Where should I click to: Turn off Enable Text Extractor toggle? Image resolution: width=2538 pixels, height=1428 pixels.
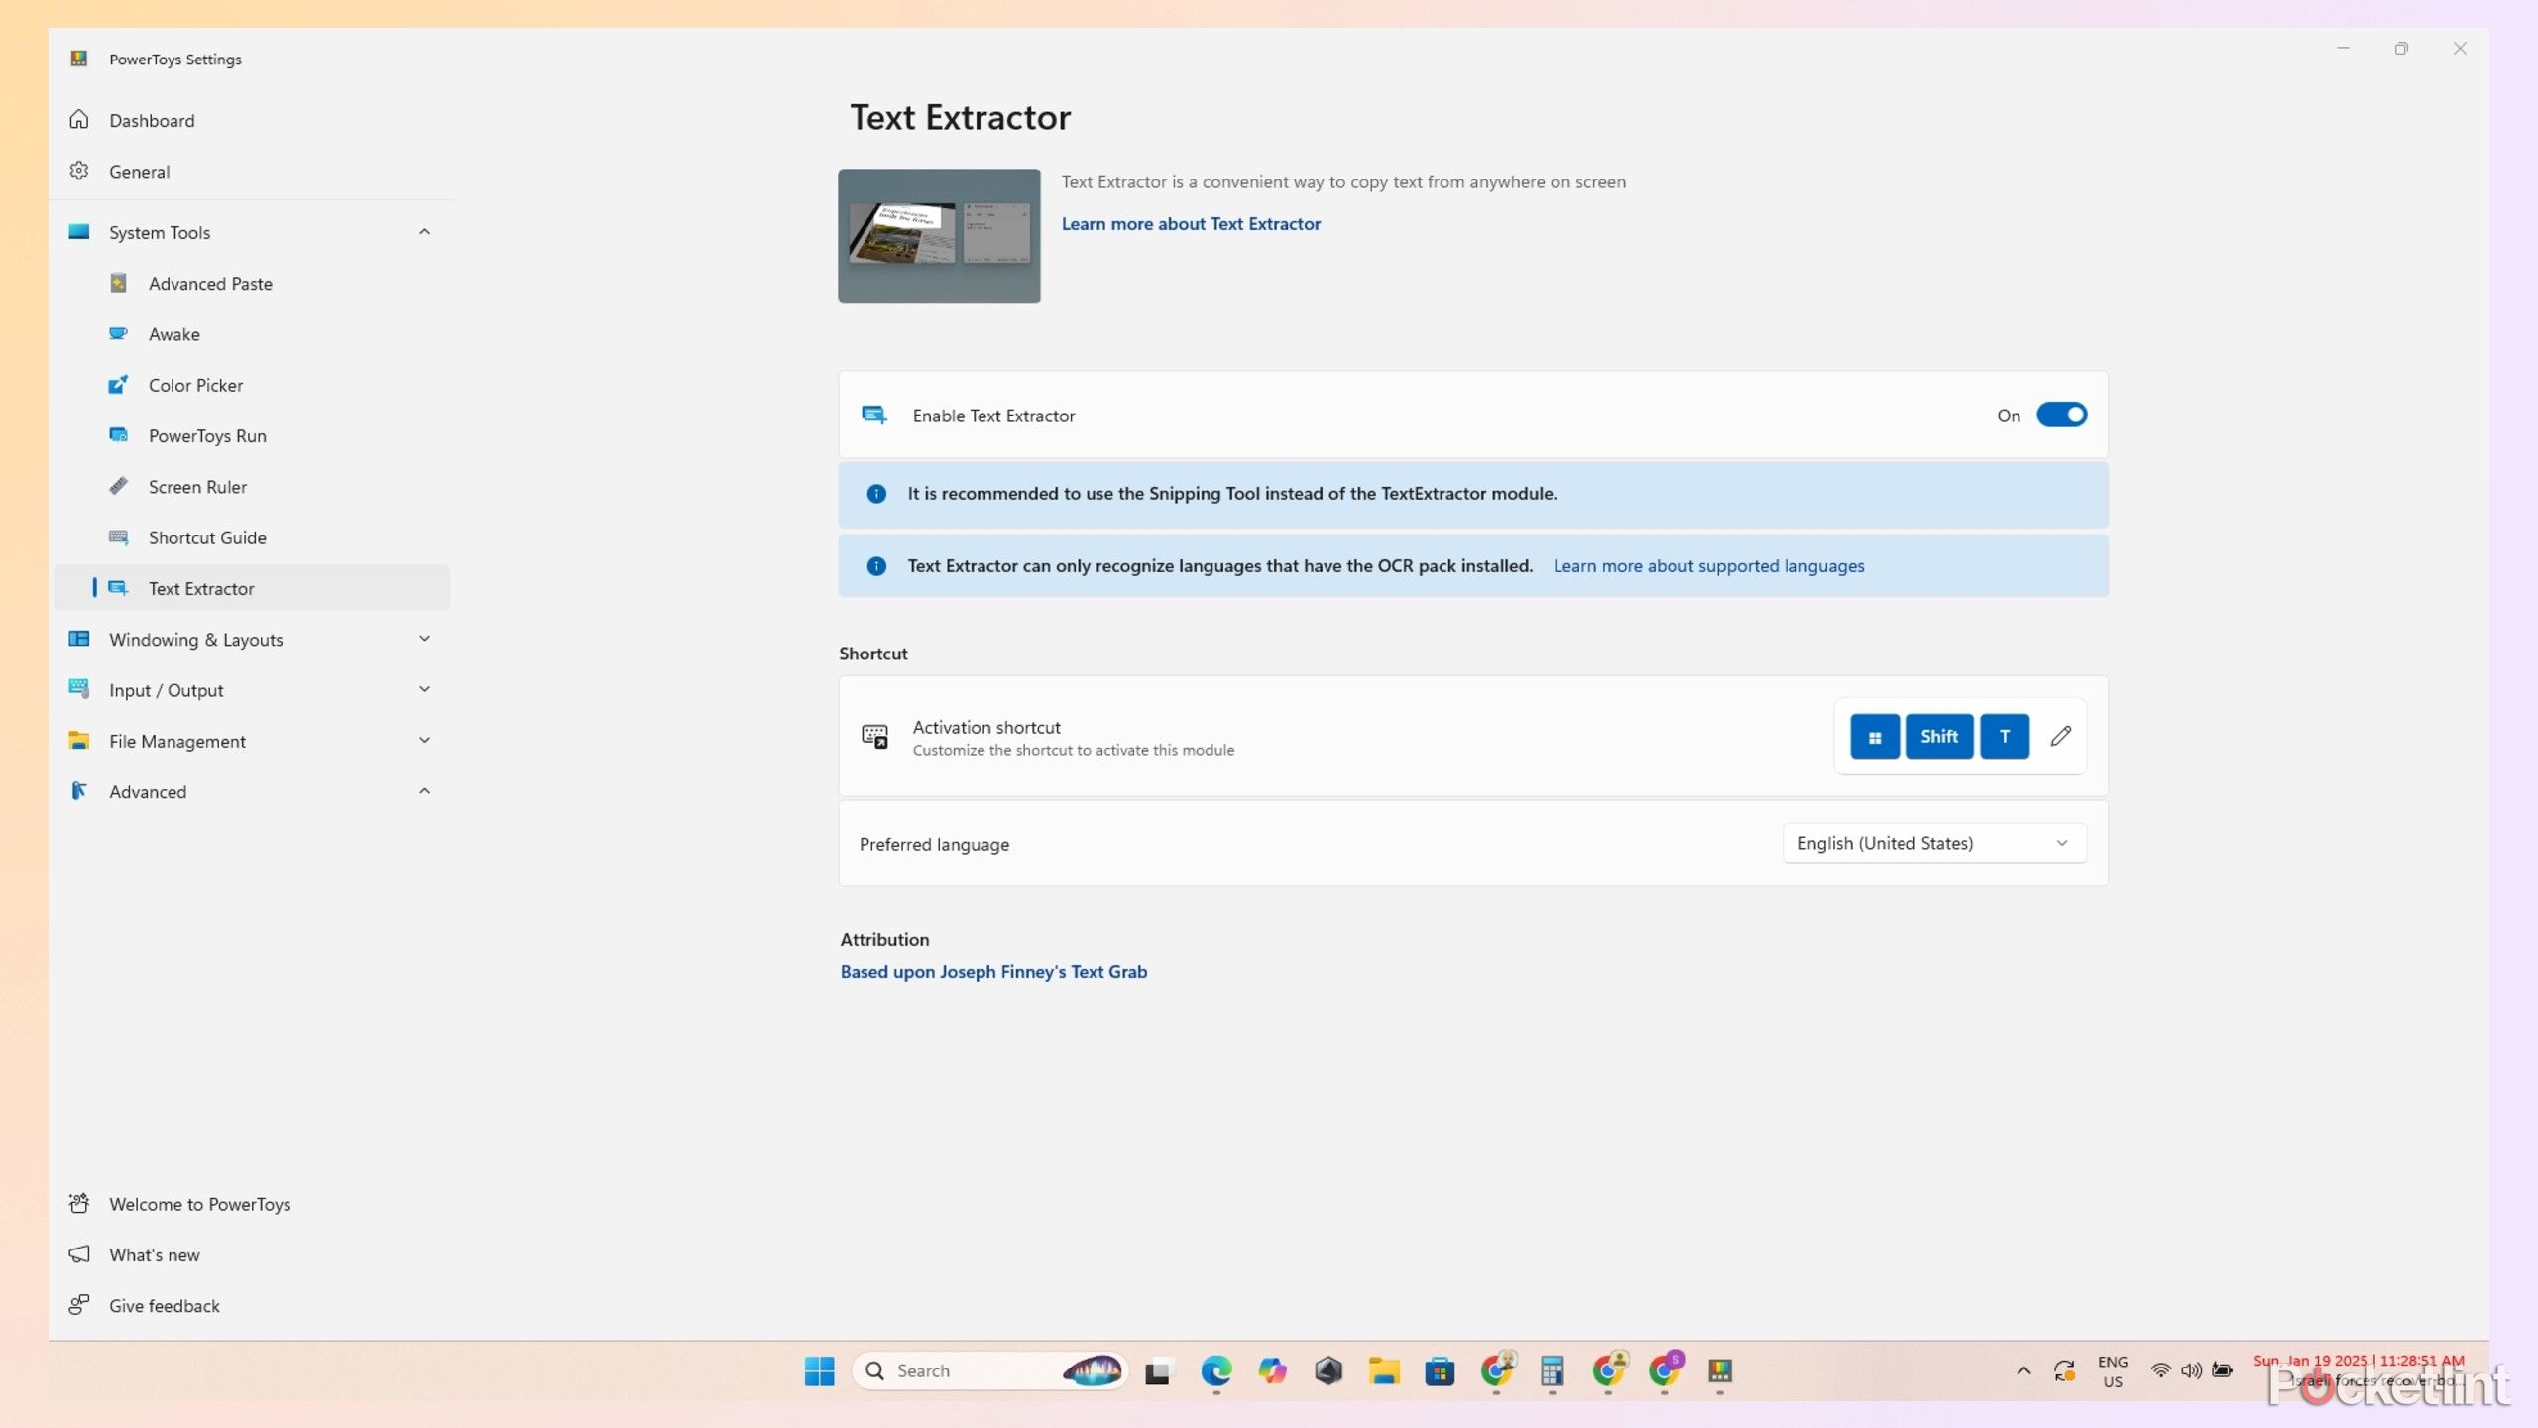[x=2061, y=415]
